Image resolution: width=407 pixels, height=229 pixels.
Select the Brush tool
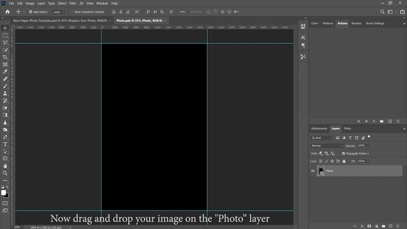click(x=5, y=87)
